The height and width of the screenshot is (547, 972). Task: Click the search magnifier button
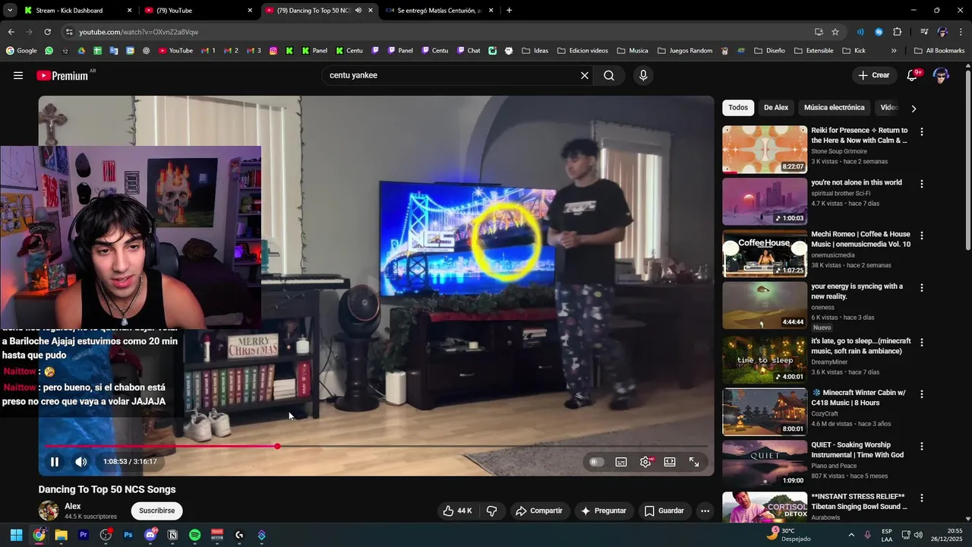point(609,75)
